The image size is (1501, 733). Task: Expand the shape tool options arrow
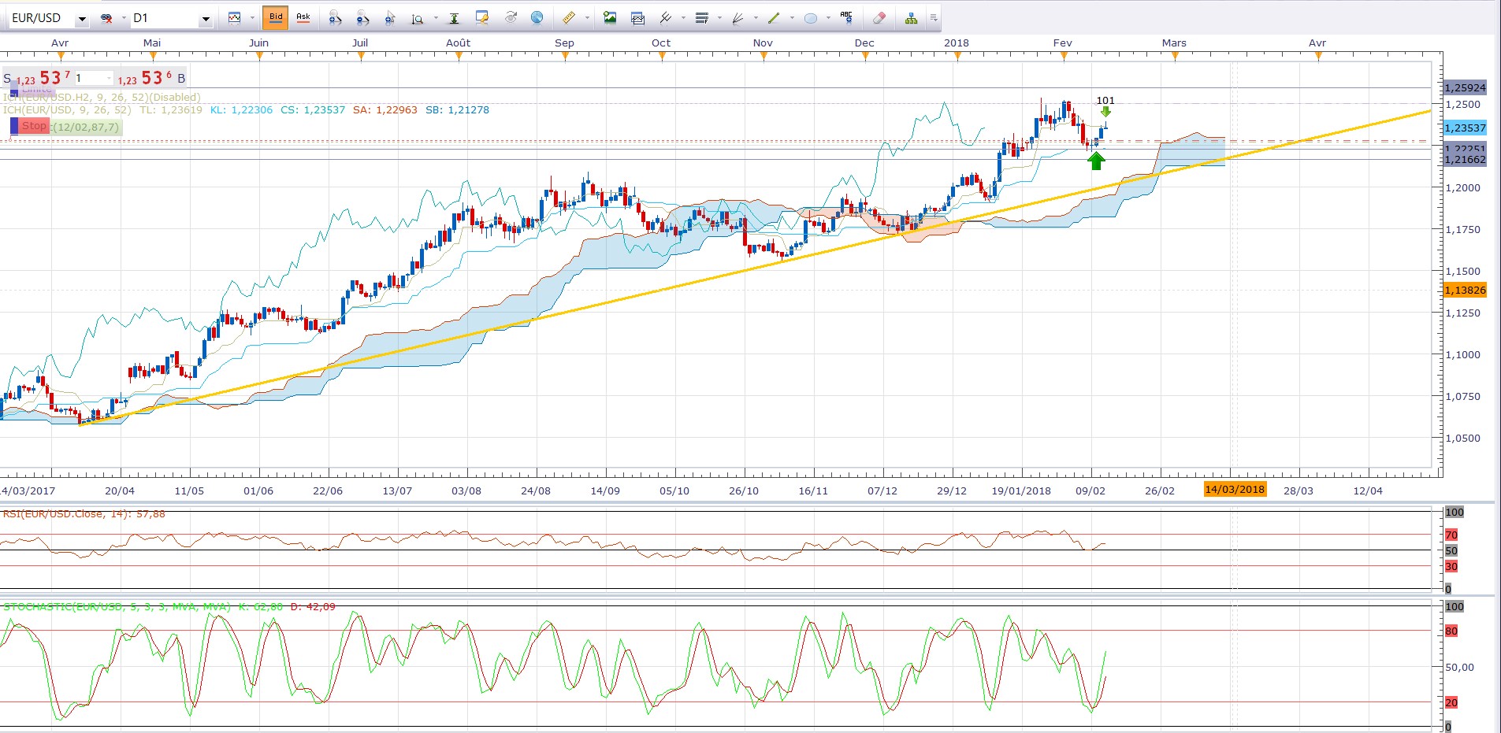[828, 18]
